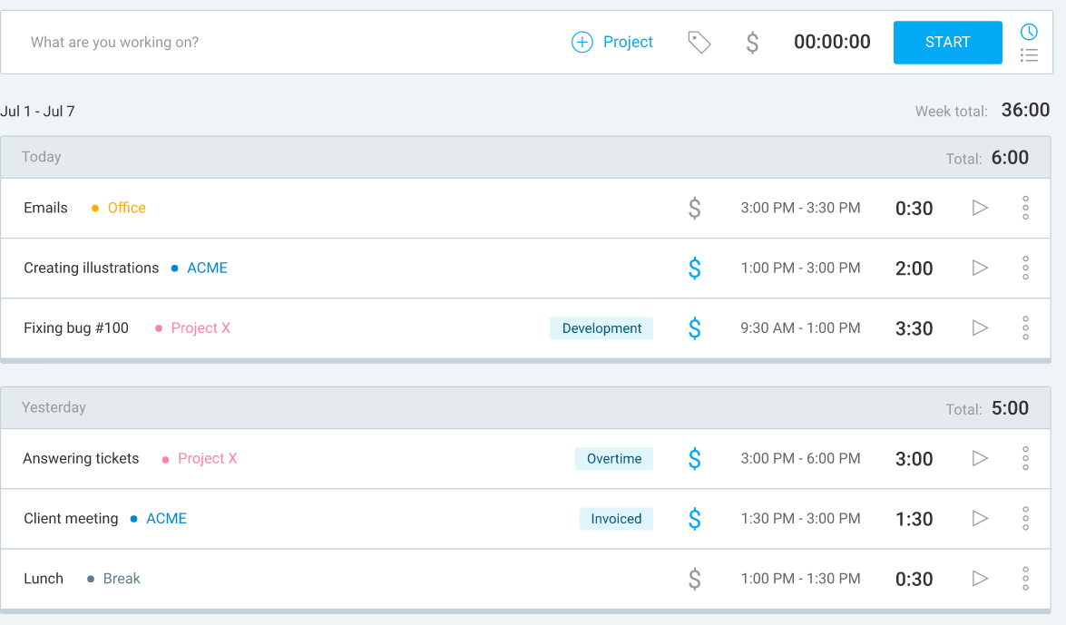Click the tag icon in the timer bar
This screenshot has width=1066, height=625.
pyautogui.click(x=699, y=42)
